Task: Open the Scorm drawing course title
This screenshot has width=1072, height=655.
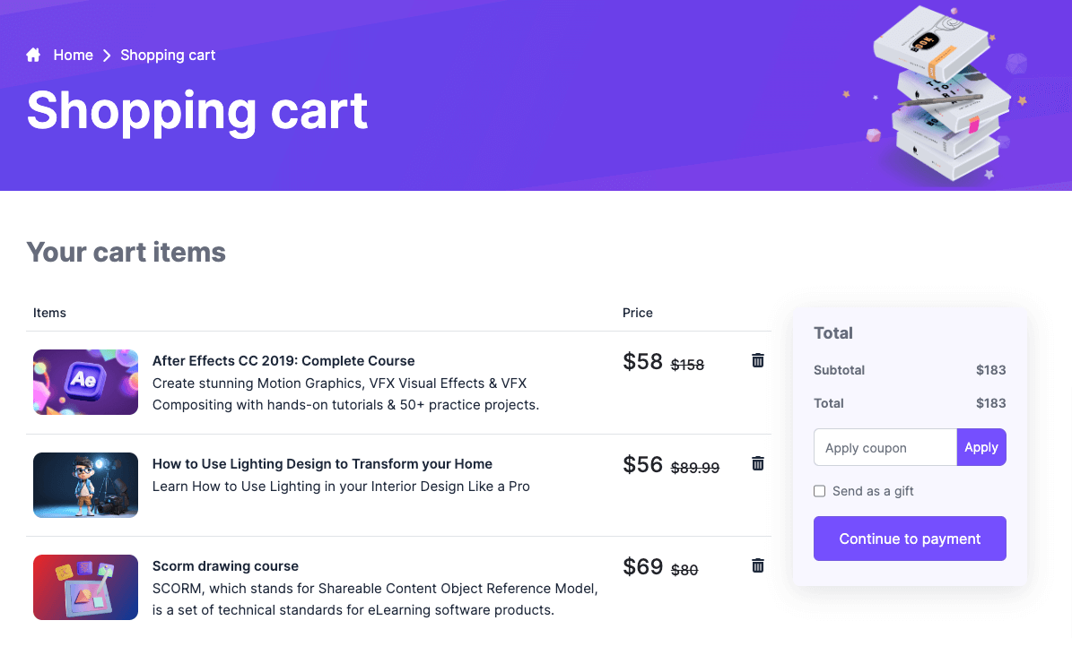Action: click(225, 566)
